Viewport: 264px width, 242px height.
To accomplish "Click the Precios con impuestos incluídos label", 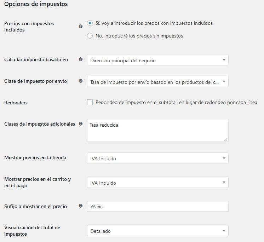I will (x=29, y=27).
